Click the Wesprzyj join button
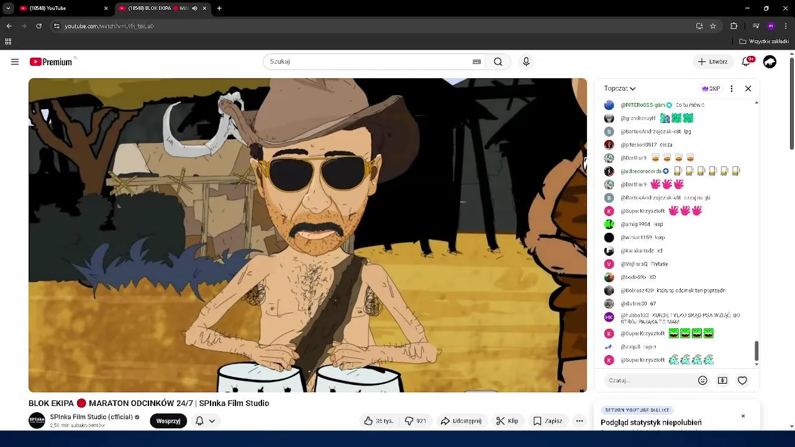Viewport: 795px width, 447px height. pos(168,420)
